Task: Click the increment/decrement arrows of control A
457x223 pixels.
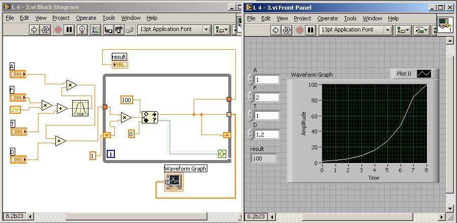Action: [251, 79]
